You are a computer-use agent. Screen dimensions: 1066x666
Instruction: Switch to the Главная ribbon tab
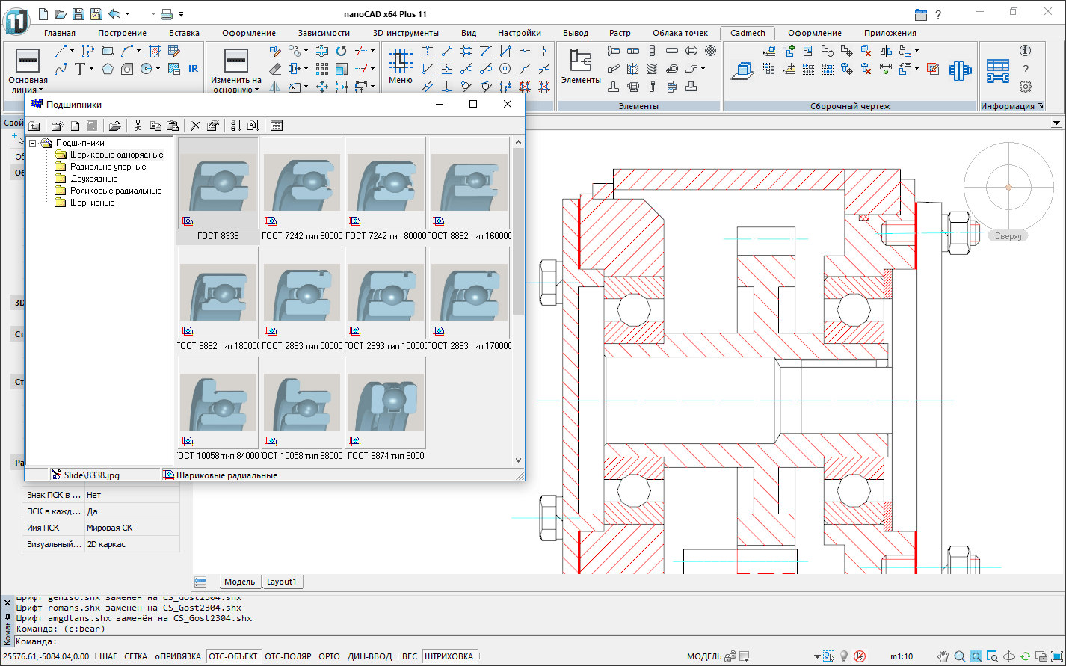coord(60,33)
